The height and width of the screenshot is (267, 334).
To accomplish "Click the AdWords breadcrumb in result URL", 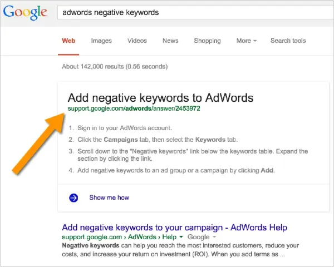I will click(x=142, y=237).
